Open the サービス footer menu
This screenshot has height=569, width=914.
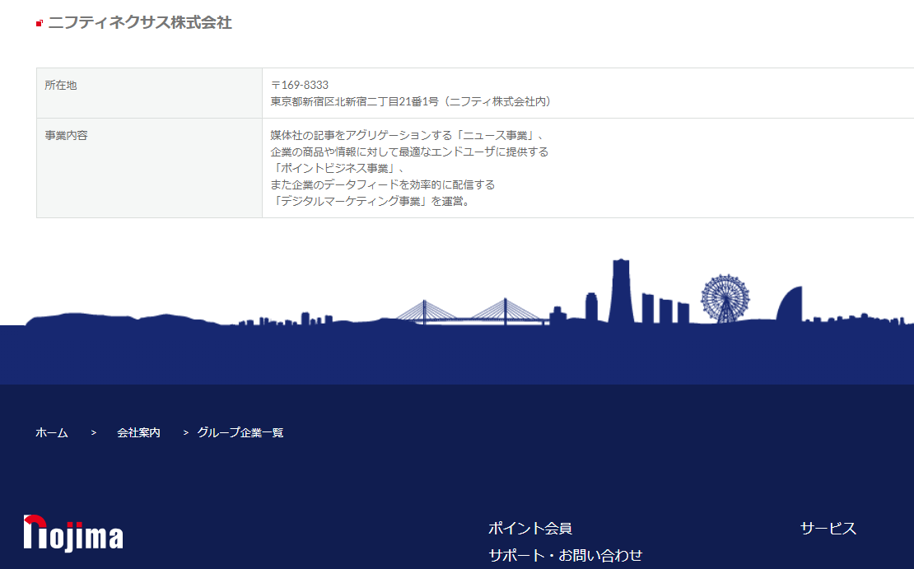click(x=828, y=529)
